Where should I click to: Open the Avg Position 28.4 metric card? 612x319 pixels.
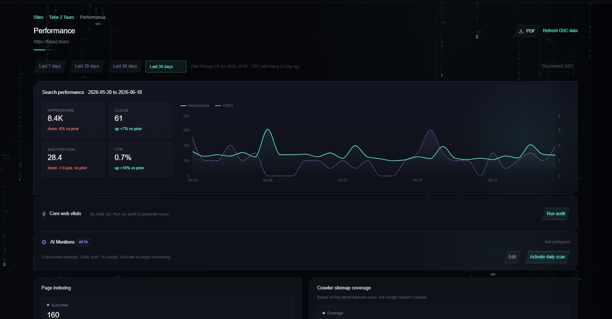tap(73, 159)
